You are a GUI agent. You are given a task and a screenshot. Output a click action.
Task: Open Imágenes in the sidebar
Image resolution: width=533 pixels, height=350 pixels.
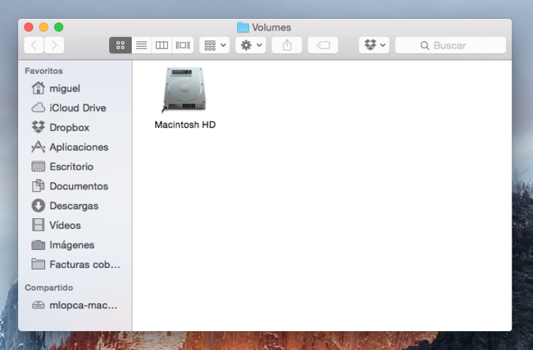75,245
